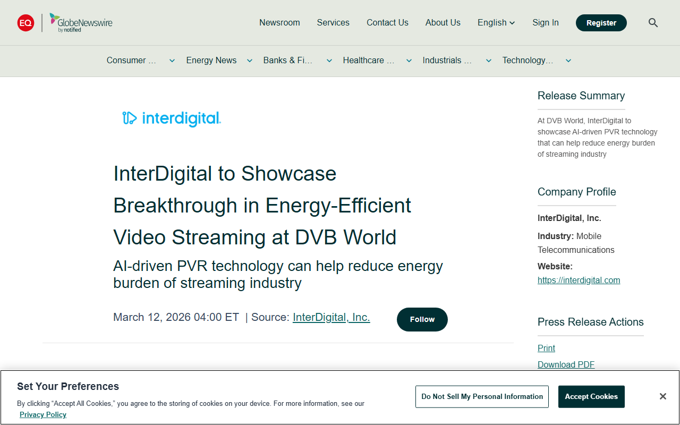
Task: Expand the Technology category chevron
Action: click(568, 61)
